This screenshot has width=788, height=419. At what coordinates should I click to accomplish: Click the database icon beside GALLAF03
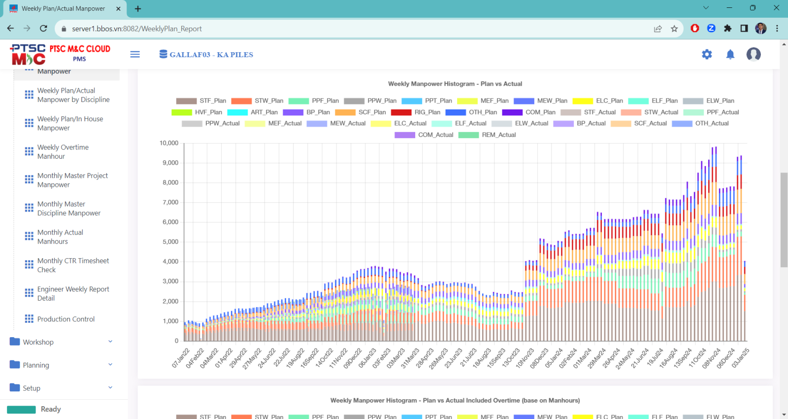tap(163, 54)
